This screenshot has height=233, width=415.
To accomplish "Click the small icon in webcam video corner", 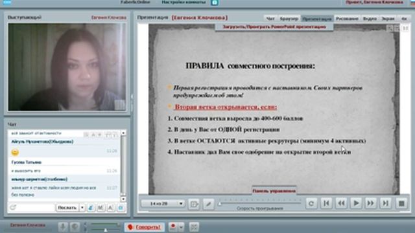I will [119, 105].
